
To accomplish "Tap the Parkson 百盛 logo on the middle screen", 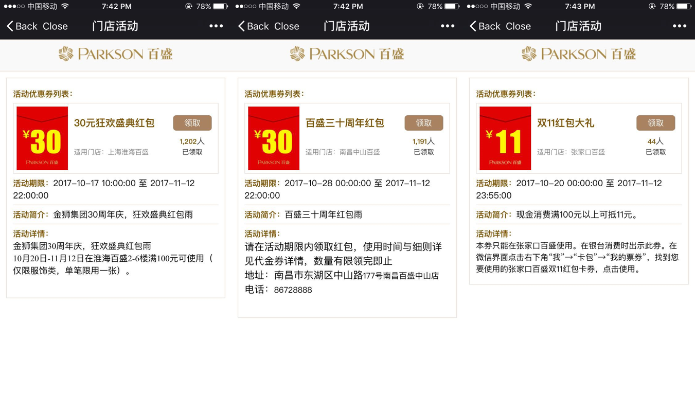I will pyautogui.click(x=347, y=54).
